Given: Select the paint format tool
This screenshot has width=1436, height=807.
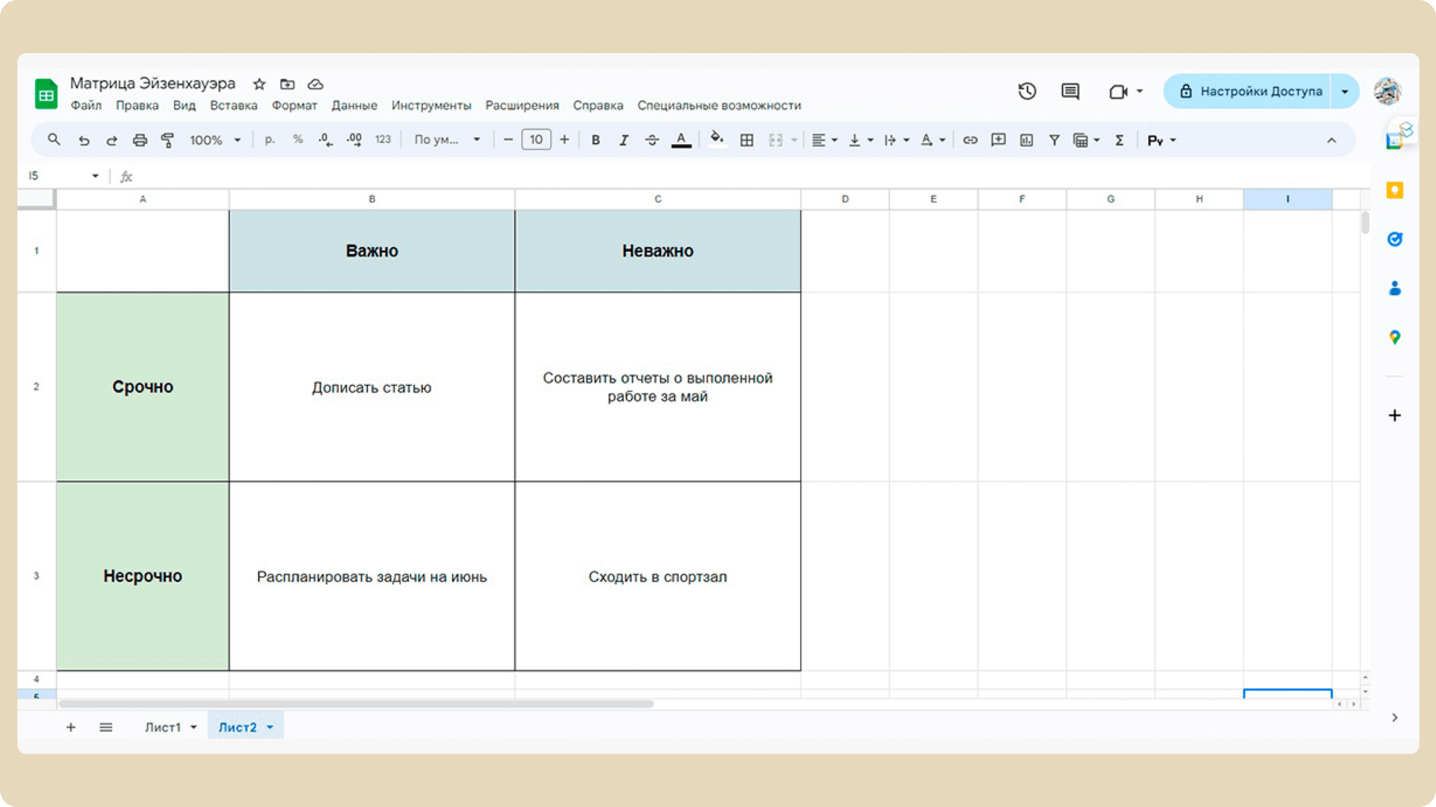Looking at the screenshot, I should click(x=167, y=140).
